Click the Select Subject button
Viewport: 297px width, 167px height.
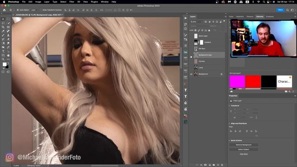pyautogui.click(x=244, y=149)
